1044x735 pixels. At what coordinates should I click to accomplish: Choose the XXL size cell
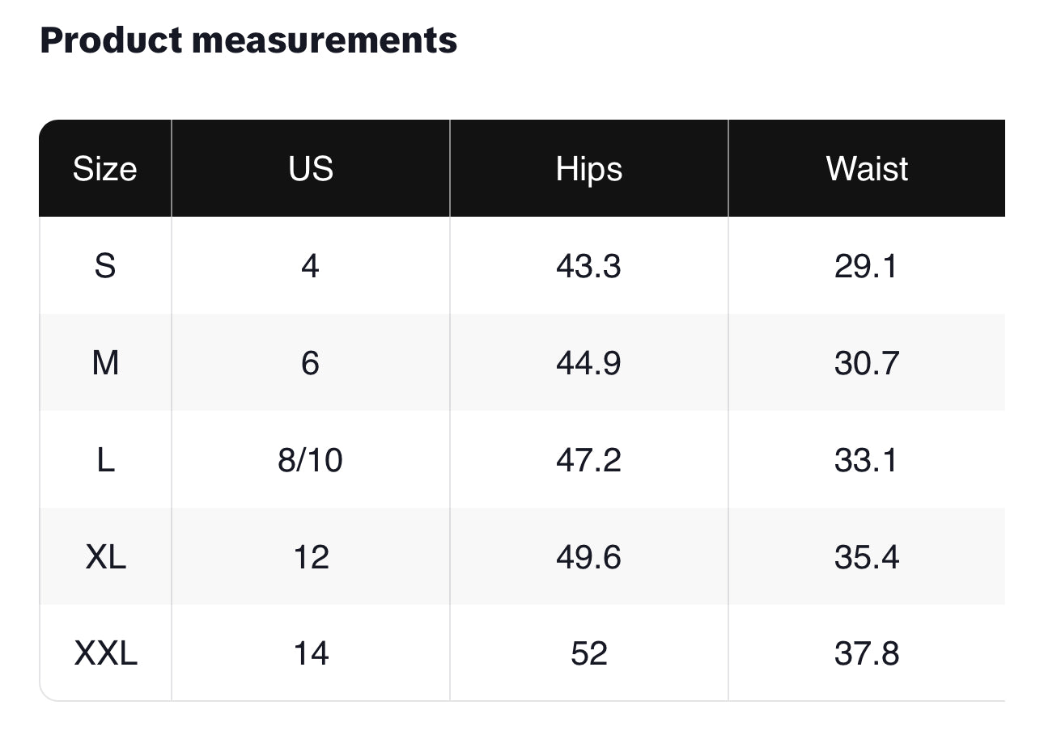tap(105, 653)
